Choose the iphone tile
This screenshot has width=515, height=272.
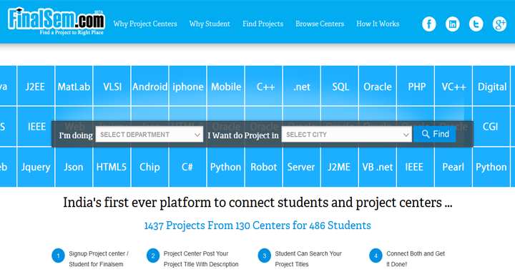click(x=188, y=86)
